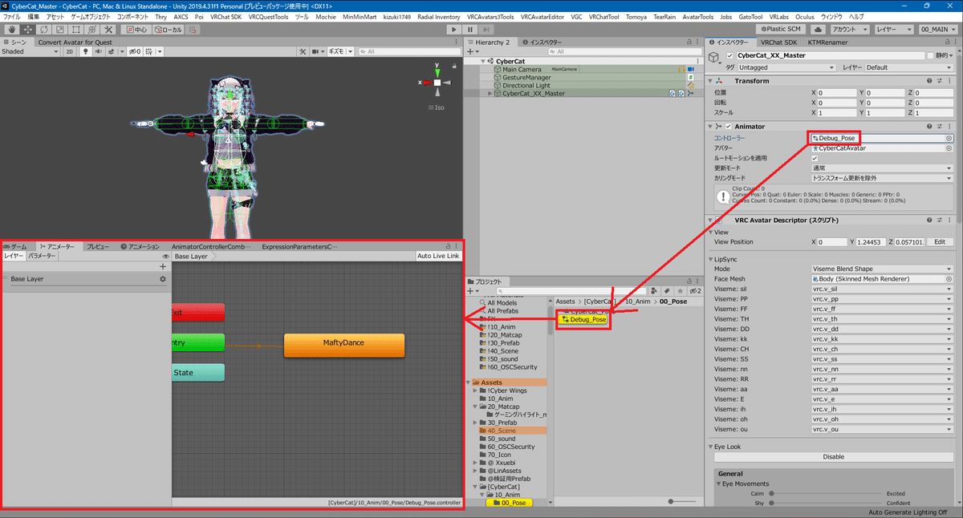The image size is (963, 518).
Task: Click the Play button
Action: click(454, 29)
